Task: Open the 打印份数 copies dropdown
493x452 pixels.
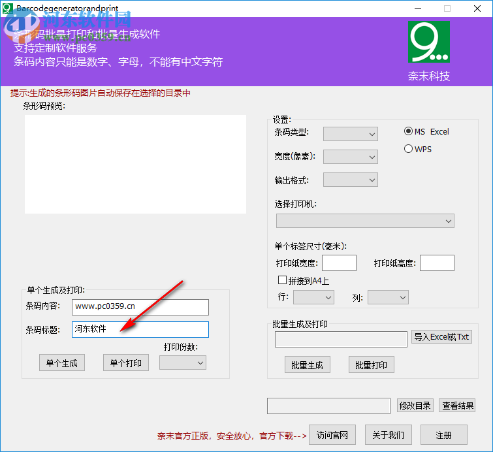Action: [x=183, y=363]
